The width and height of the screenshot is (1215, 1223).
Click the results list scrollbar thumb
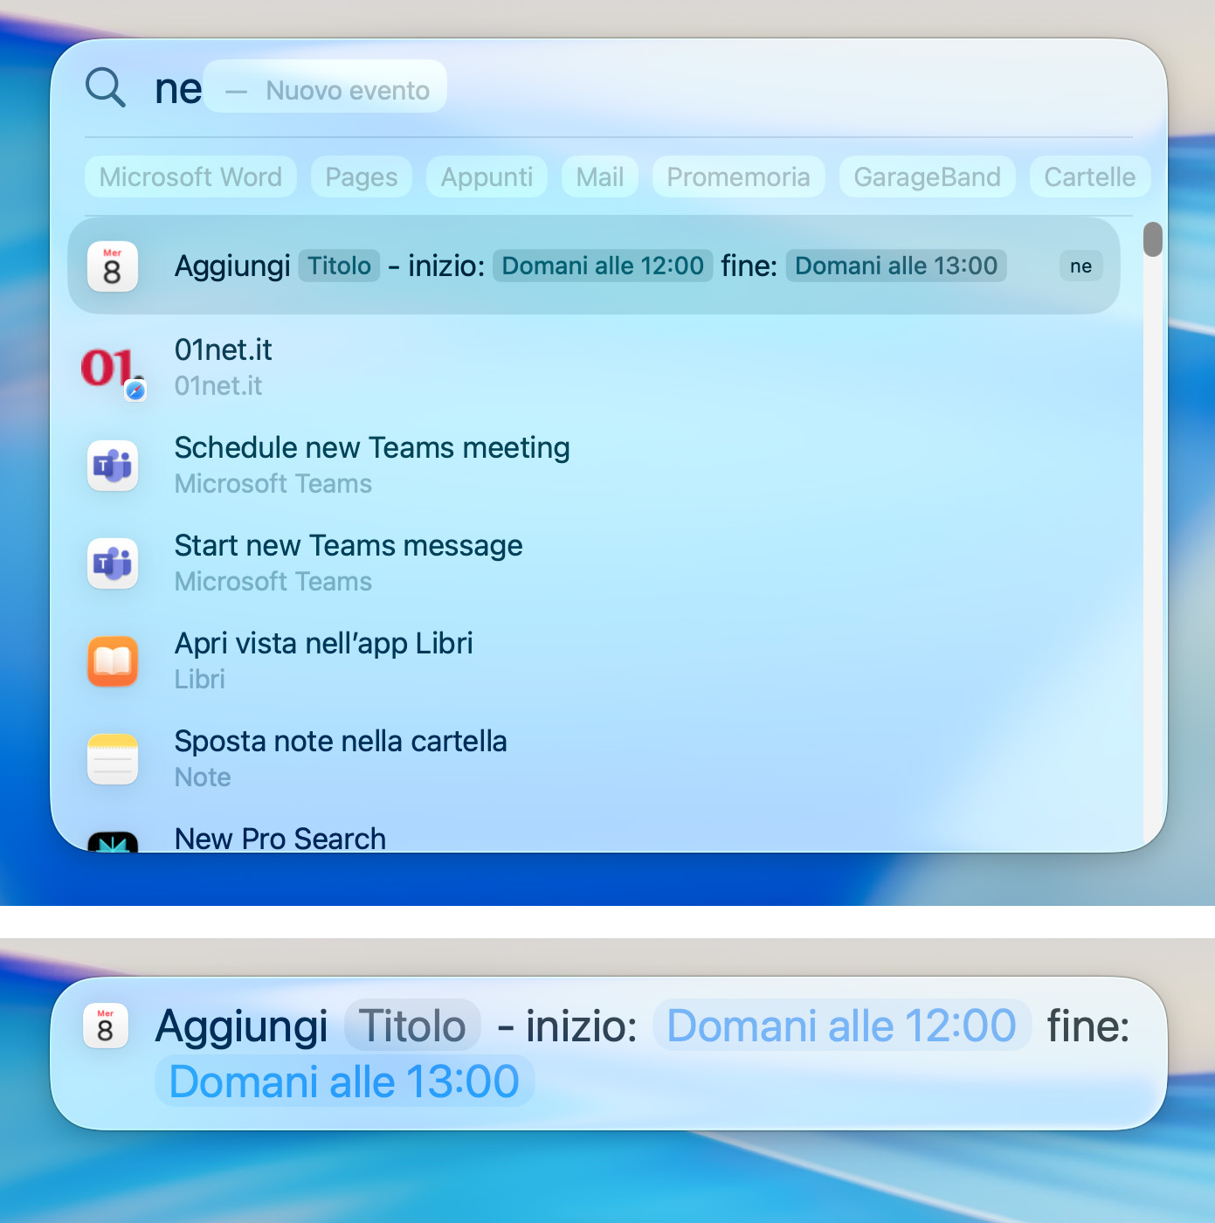[1153, 239]
